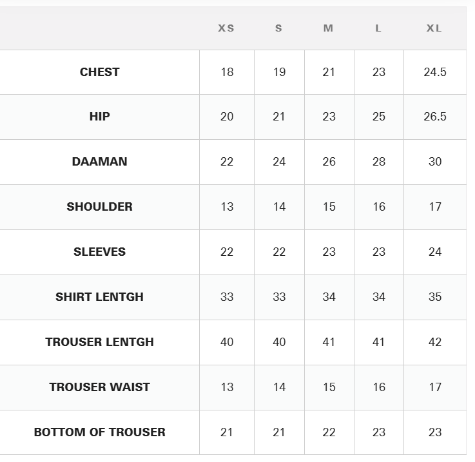Click the BOTTOM OF TROUSER row label
The width and height of the screenshot is (475, 462).
(x=100, y=432)
